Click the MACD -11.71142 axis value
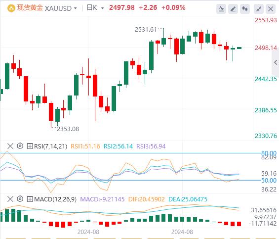Image resolution: width=279 pixels, height=239 pixels. pos(263,224)
